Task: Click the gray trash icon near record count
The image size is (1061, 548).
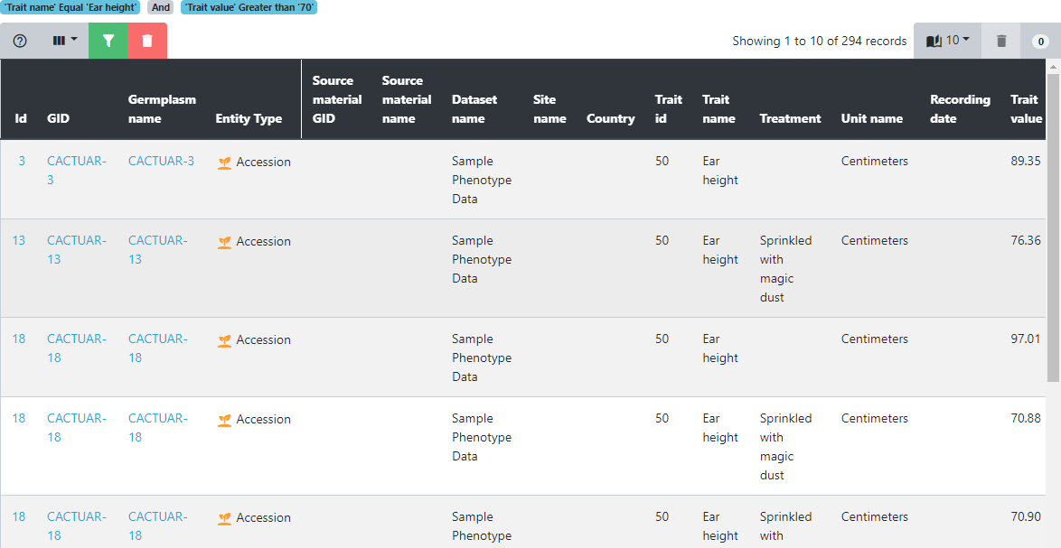Action: click(1001, 41)
